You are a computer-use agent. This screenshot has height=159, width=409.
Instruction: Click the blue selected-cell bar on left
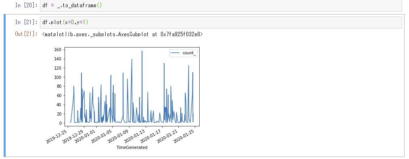pyautogui.click(x=5, y=86)
